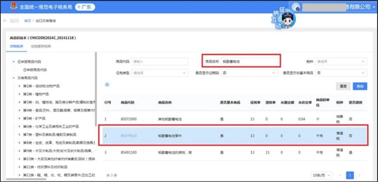This screenshot has height=182, width=378.
Task: Click the 商品代码 input field
Action: coord(159,62)
